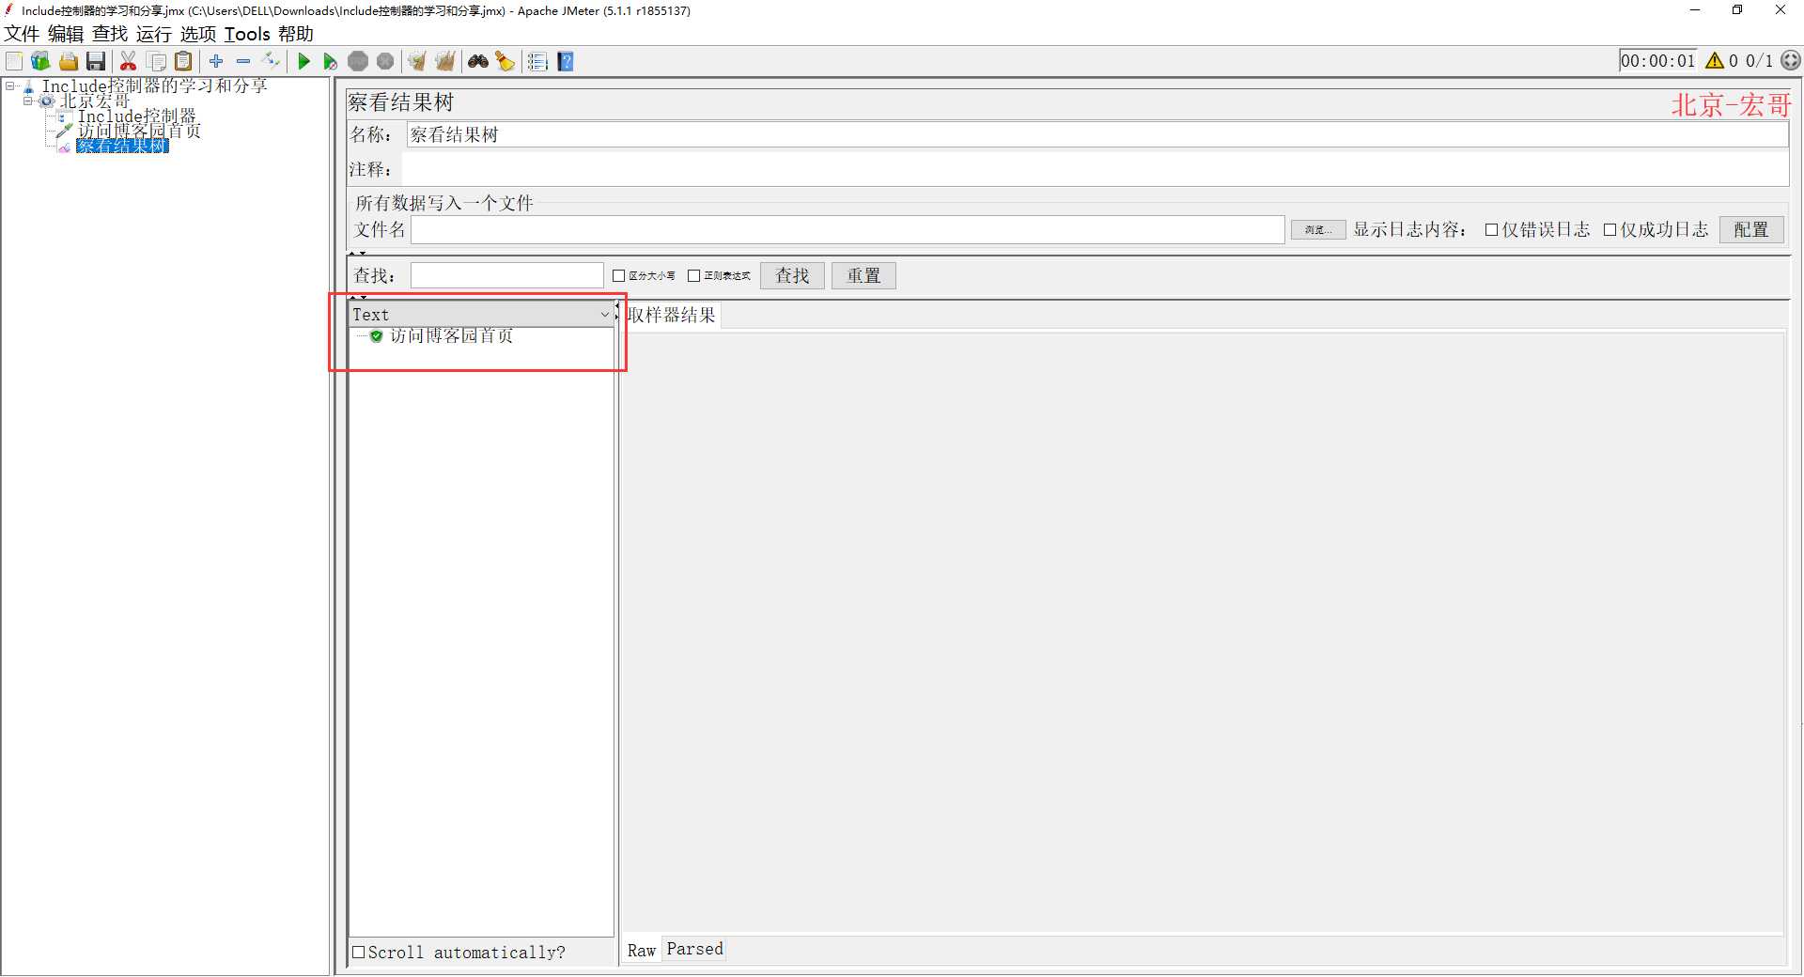Clear all results with the double broom icon

[x=445, y=61]
